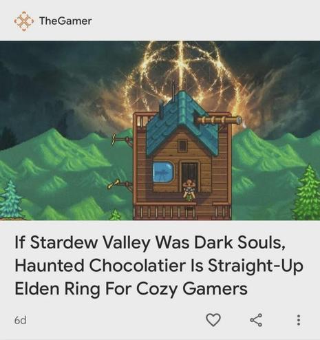This screenshot has width=320, height=340.
Task: Click the 6d timestamp label
Action: point(20,320)
